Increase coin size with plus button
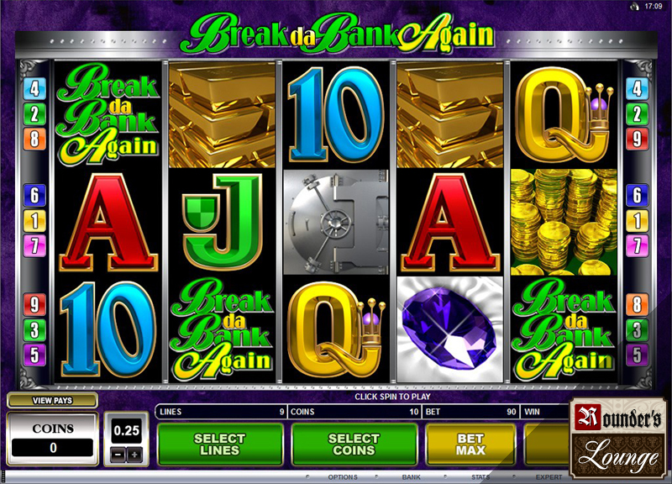The width and height of the screenshot is (672, 484). click(134, 455)
